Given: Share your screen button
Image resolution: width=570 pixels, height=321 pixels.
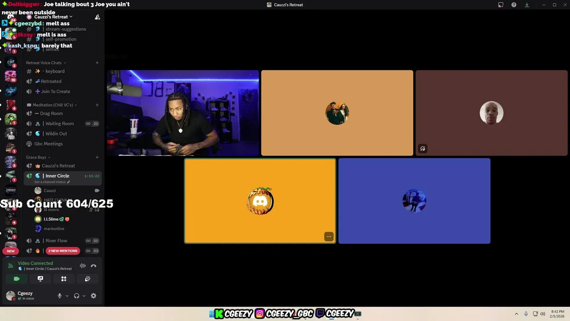Looking at the screenshot, I should point(40,279).
